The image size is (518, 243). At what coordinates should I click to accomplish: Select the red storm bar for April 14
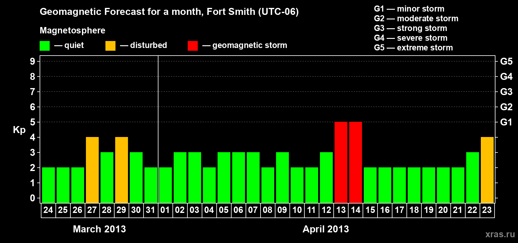click(356, 162)
